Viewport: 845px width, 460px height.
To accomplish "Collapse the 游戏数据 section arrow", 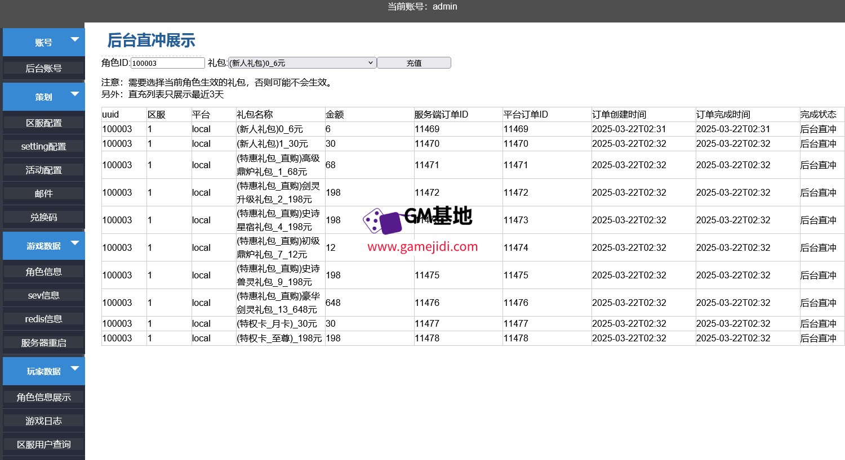I will click(74, 243).
